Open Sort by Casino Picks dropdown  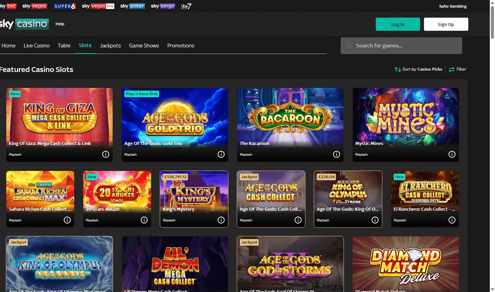click(418, 69)
